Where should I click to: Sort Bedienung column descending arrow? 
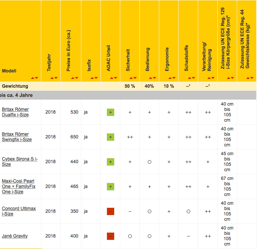click(x=154, y=78)
